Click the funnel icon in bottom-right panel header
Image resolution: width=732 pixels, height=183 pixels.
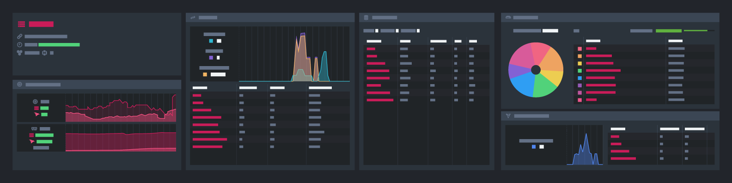point(508,116)
